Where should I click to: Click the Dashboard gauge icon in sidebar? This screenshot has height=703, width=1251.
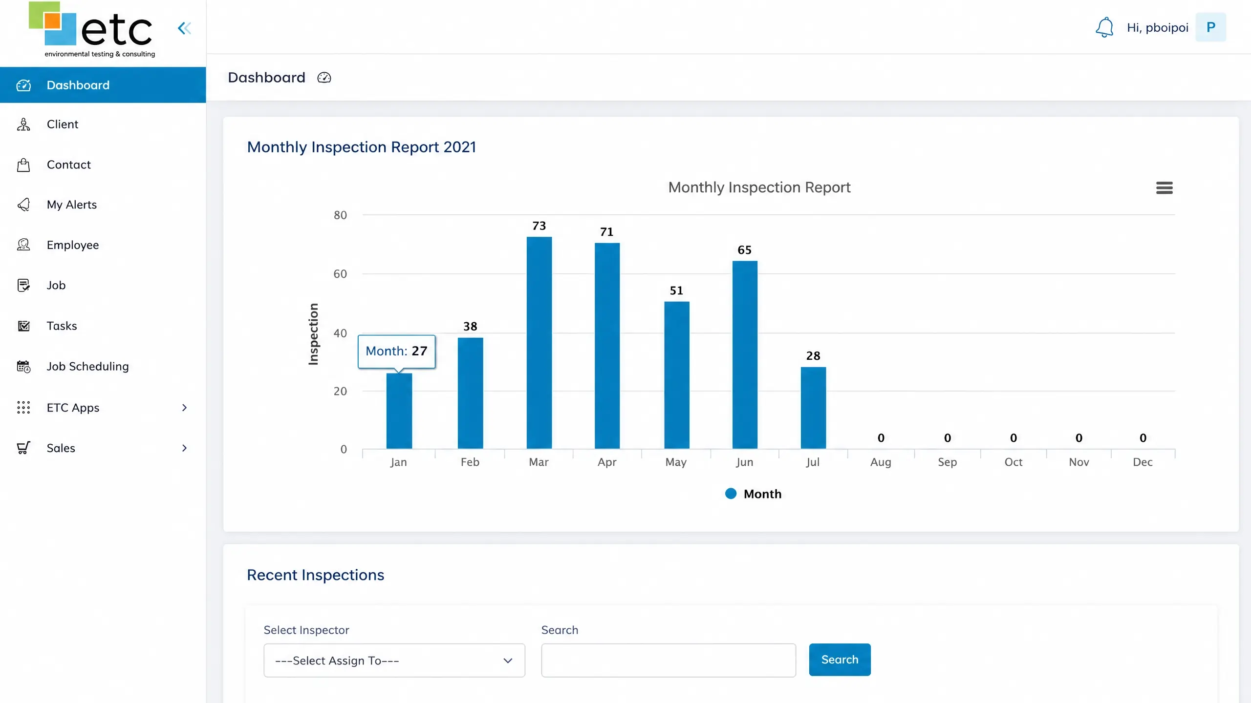pos(23,85)
